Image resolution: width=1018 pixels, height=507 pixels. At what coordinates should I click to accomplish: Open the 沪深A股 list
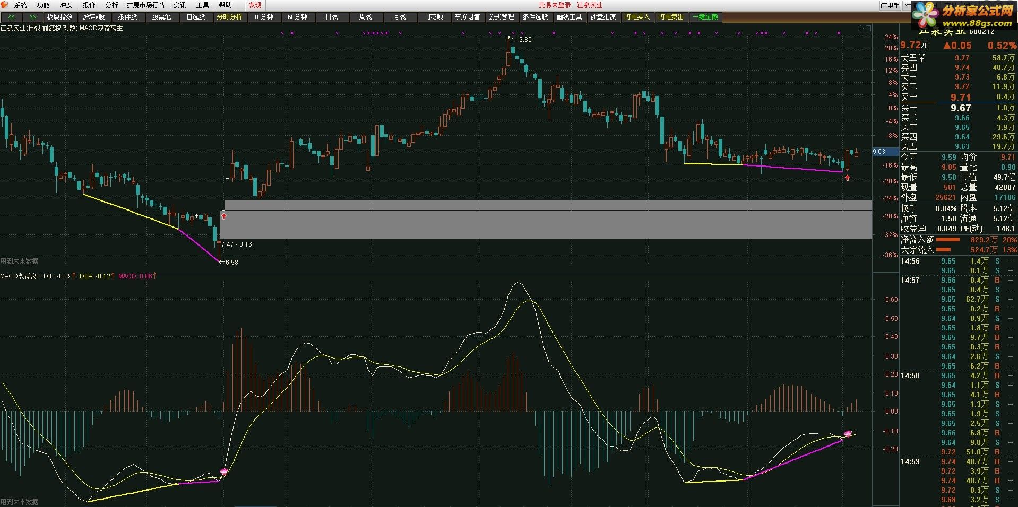click(x=93, y=17)
